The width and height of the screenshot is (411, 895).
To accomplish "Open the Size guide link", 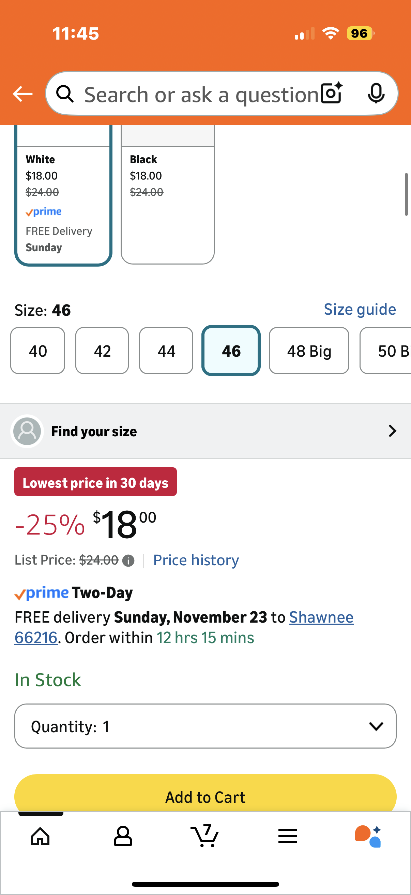I will (x=360, y=309).
